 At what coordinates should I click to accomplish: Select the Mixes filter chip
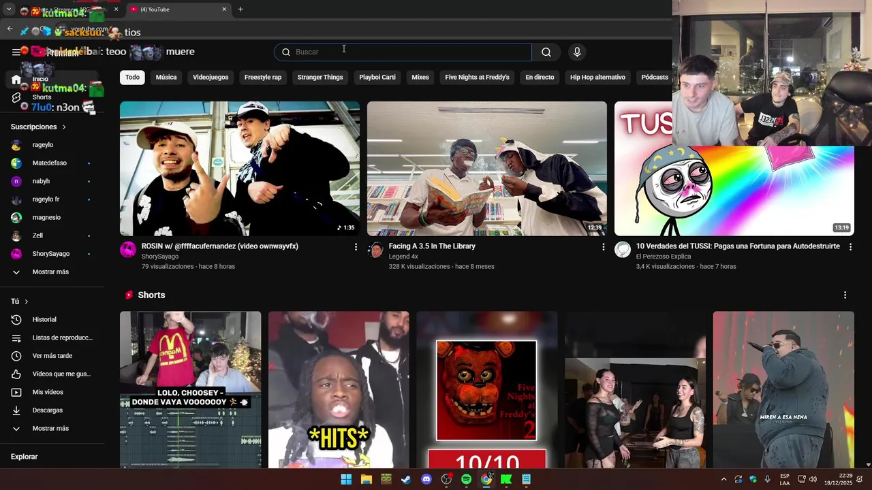tap(420, 78)
